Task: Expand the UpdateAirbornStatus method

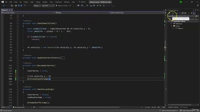Action: [17, 58]
